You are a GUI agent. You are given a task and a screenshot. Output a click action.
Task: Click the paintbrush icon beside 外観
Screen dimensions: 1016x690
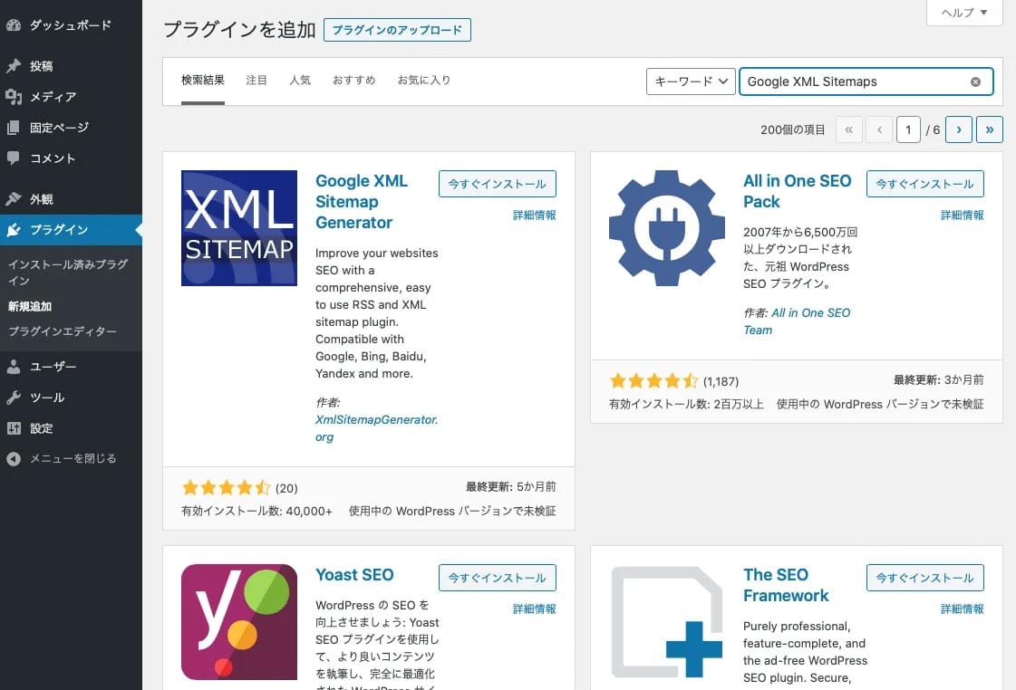(x=14, y=198)
